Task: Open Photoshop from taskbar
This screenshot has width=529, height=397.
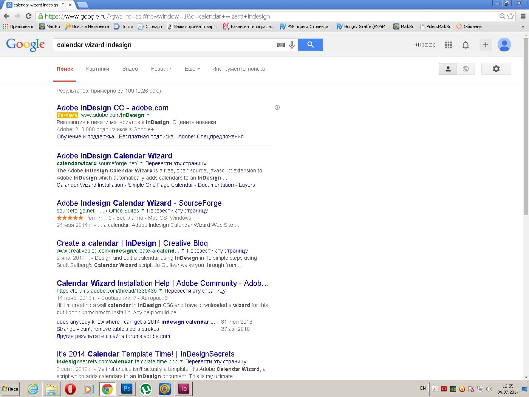Action: point(127,389)
